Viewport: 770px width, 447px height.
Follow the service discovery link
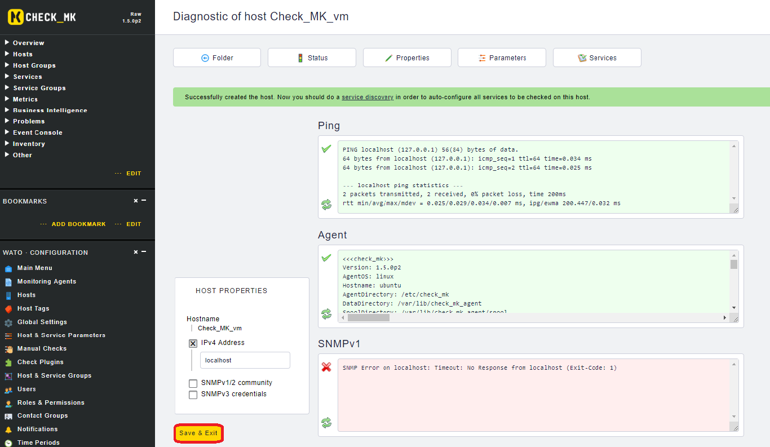pyautogui.click(x=368, y=97)
